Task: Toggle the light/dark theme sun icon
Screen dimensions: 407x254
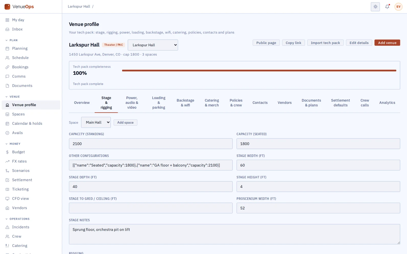Action: [375, 7]
